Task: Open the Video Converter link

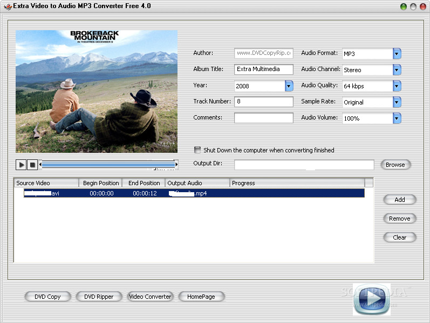Action: click(150, 297)
